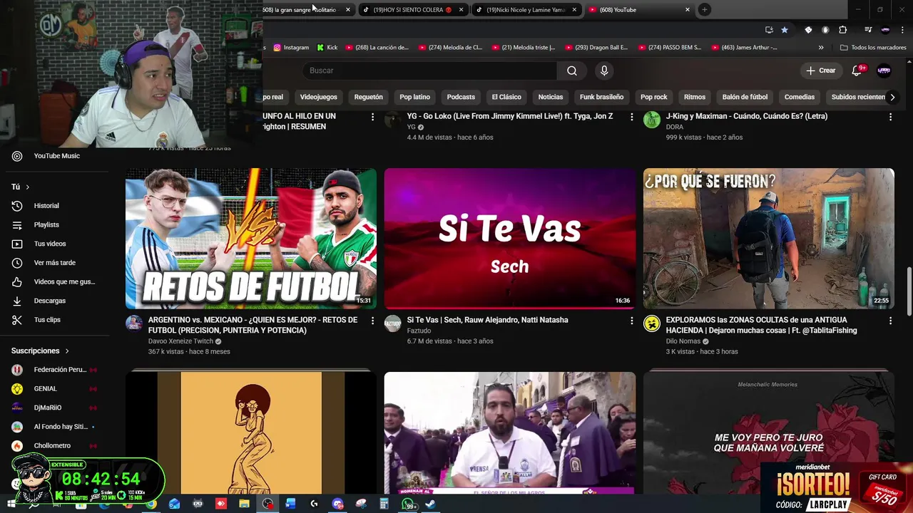Click the Faztudo channel avatar
The height and width of the screenshot is (513, 913).
[x=393, y=323]
